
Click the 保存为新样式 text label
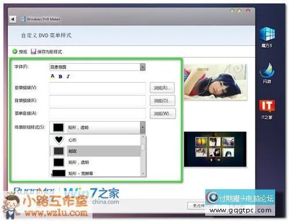[x=50, y=51]
